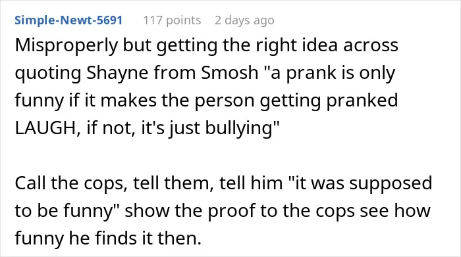The height and width of the screenshot is (257, 461).
Task: Click the final line funny he finds it then
Action: (108, 238)
